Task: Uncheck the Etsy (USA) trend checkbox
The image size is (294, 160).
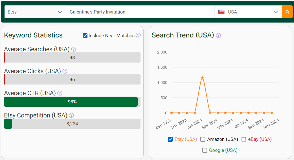Action: pyautogui.click(x=170, y=139)
